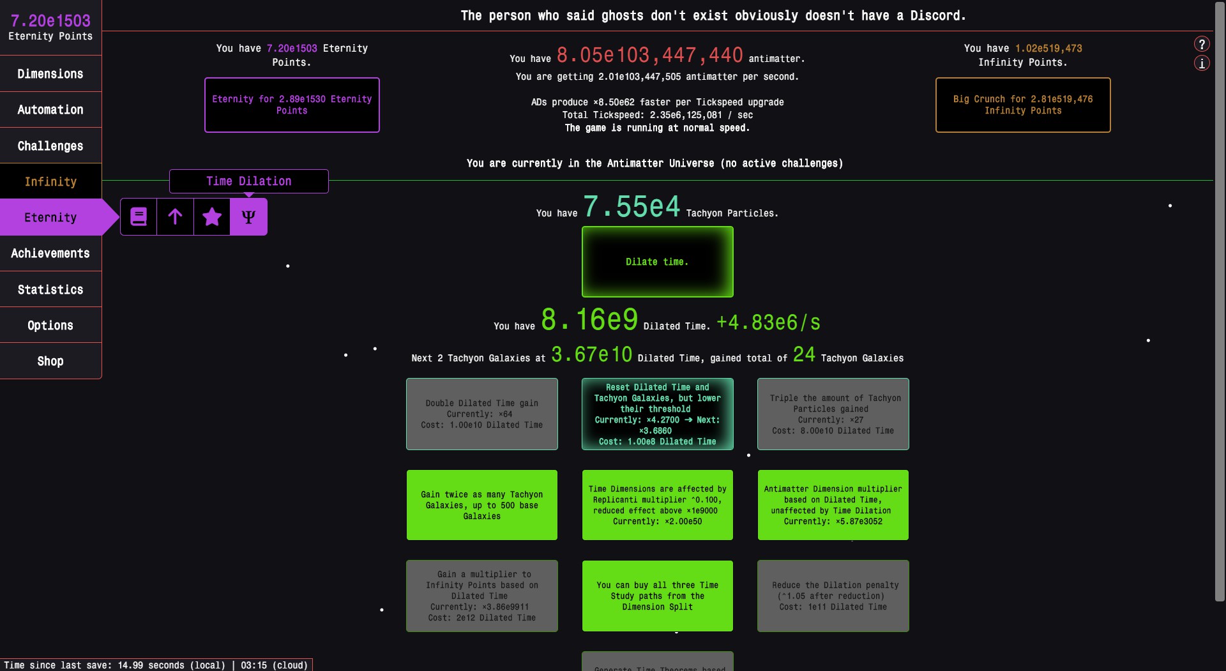The height and width of the screenshot is (671, 1226).
Task: Go to the Shop tab
Action: click(50, 361)
